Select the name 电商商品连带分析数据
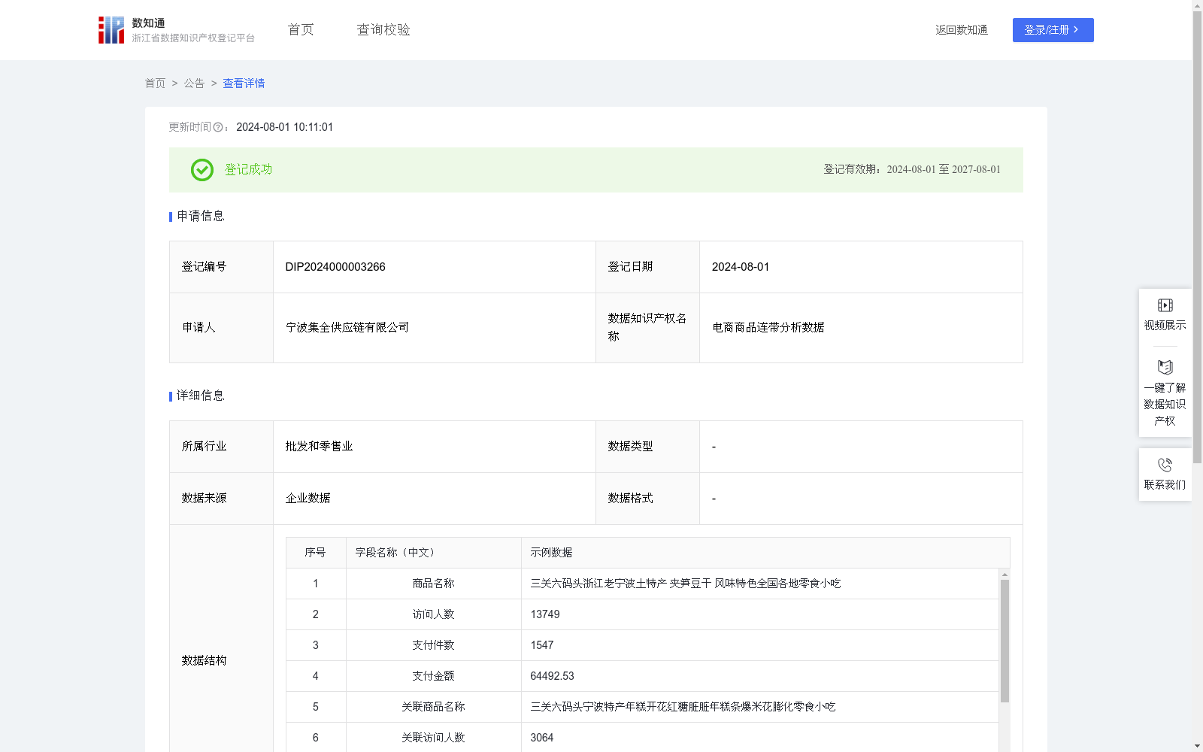The image size is (1203, 752). click(768, 328)
